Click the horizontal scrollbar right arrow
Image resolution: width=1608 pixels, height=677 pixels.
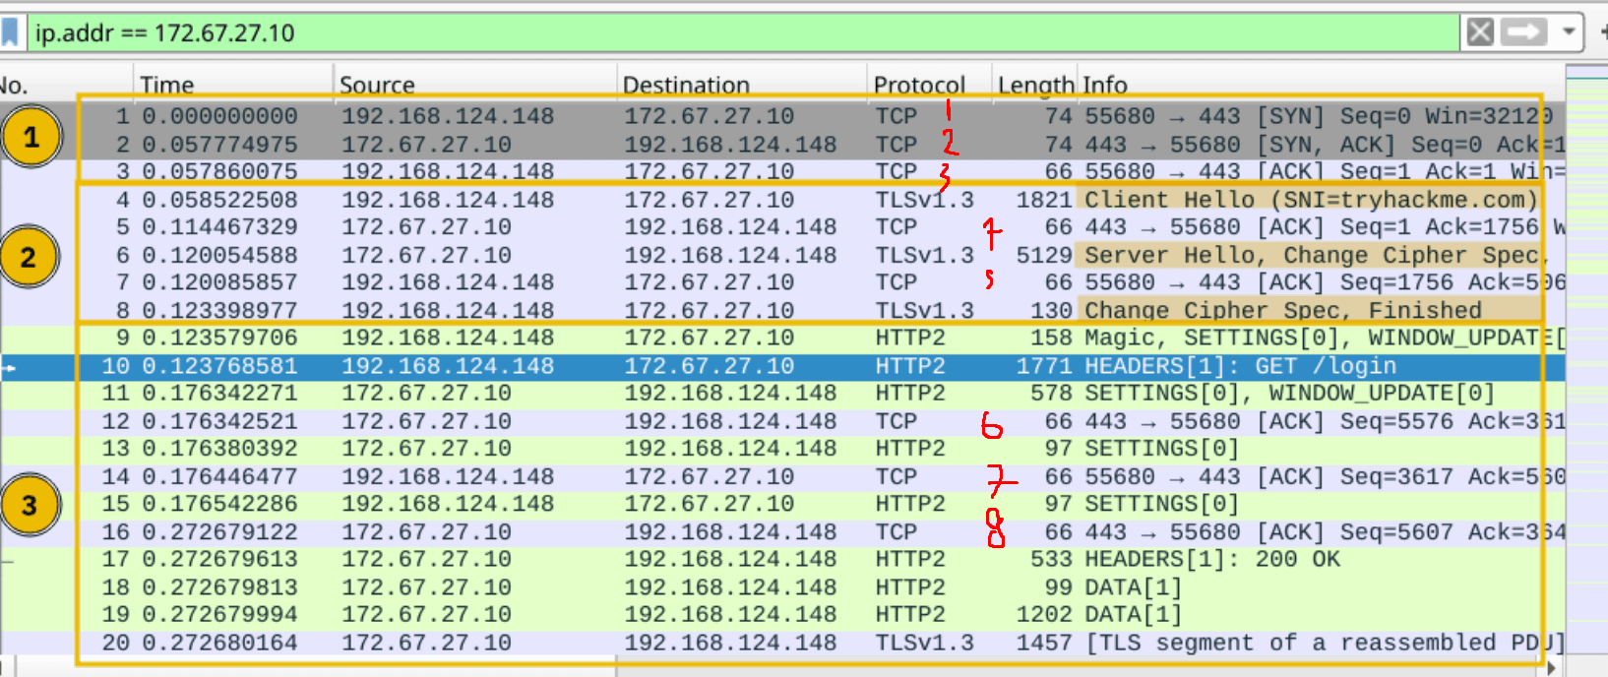tap(1552, 669)
